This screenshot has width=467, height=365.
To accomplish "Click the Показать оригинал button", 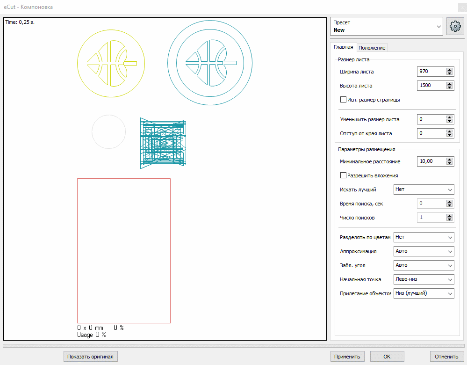I will (91, 357).
